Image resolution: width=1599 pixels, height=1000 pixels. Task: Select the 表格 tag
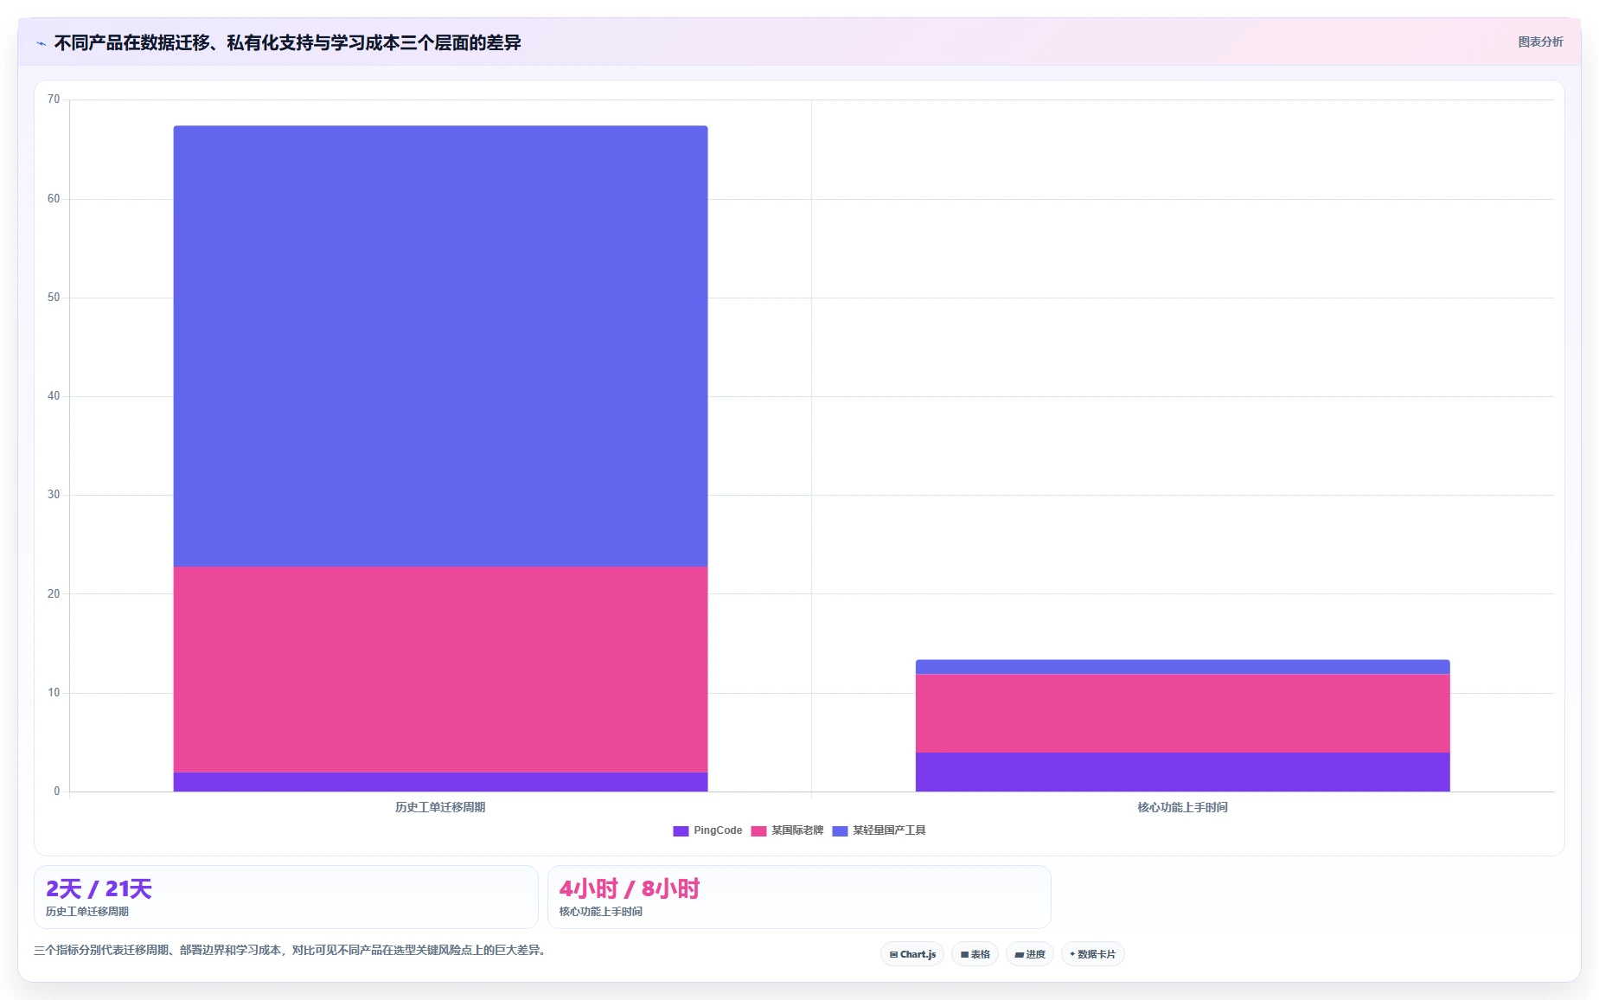point(975,954)
